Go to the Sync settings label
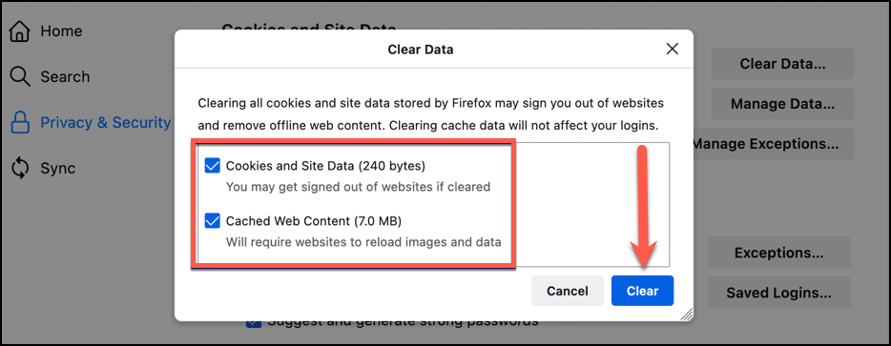 click(57, 169)
